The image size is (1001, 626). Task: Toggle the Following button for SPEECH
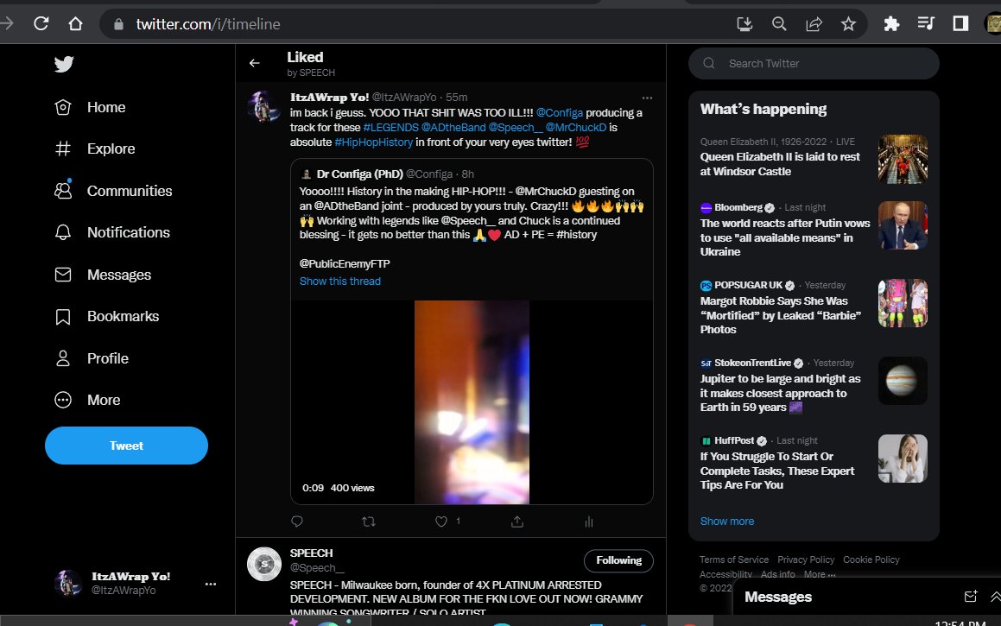click(x=618, y=560)
